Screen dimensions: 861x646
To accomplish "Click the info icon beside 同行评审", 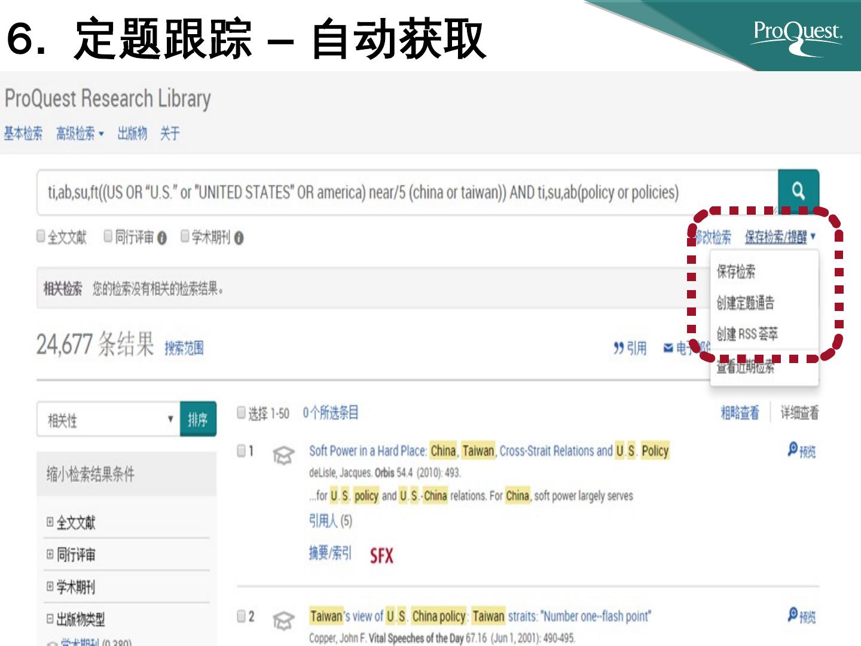I will tap(161, 238).
